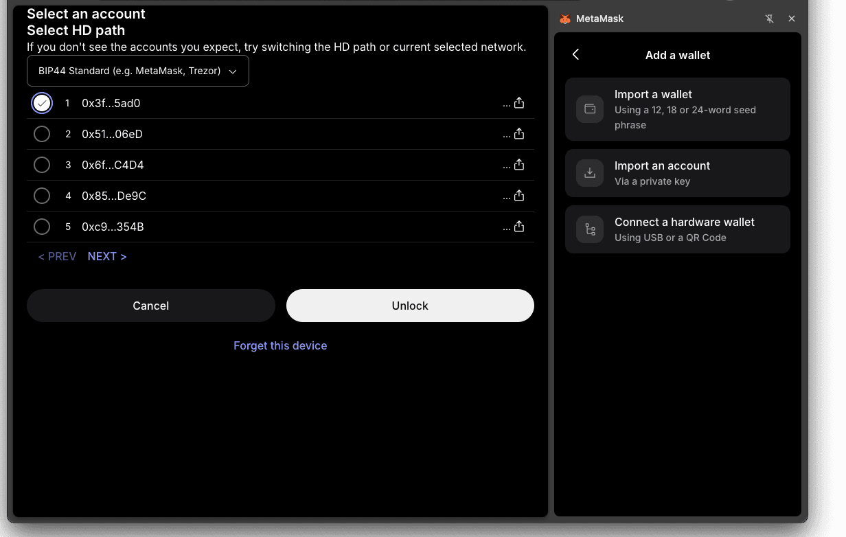Go back using the arrow beside Add a wallet

click(575, 55)
